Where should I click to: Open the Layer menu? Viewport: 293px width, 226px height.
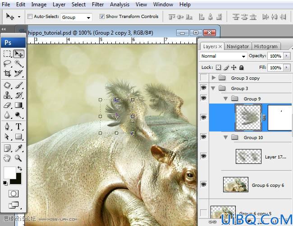tap(59, 5)
